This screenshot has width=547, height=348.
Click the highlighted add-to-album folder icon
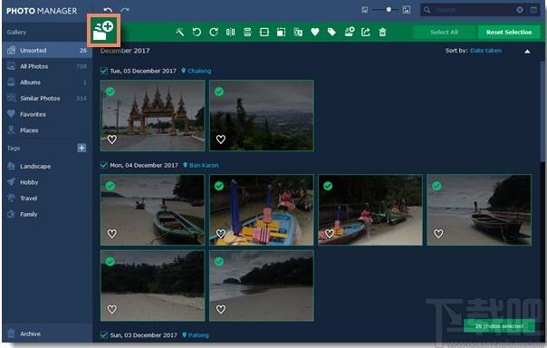[103, 31]
